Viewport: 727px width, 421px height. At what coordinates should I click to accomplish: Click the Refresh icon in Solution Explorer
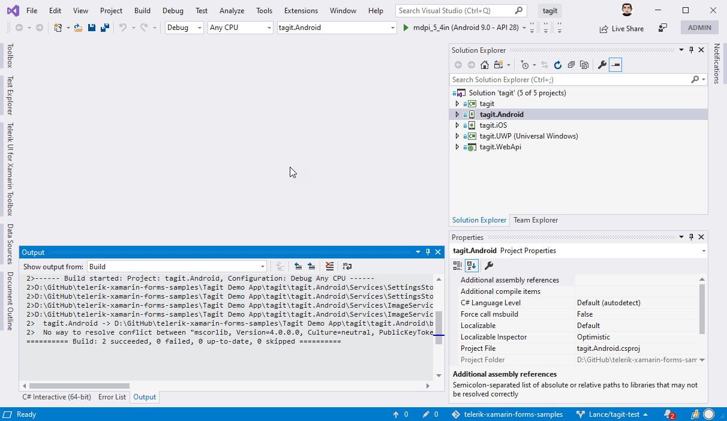click(x=558, y=65)
